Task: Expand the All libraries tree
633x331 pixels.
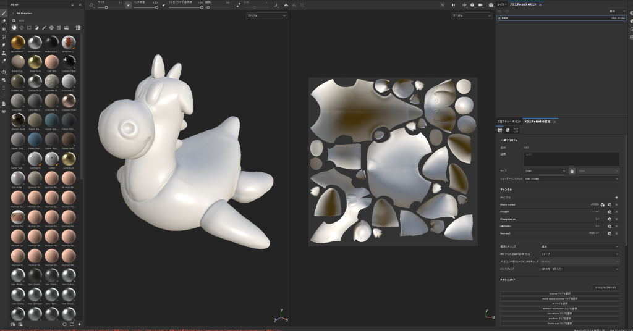Action: click(13, 14)
